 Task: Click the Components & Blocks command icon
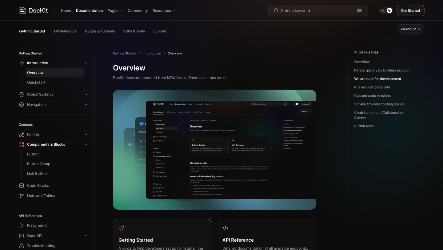point(21,144)
